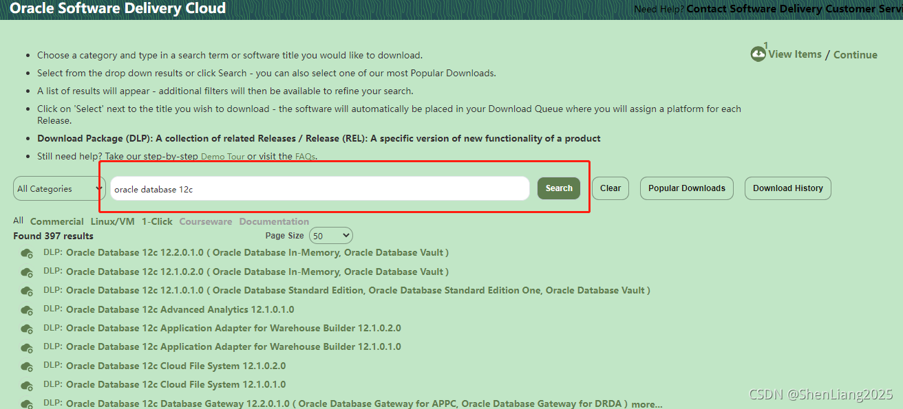Open Oracle Database 12c Advanced Analytics 12.1.0.1.0

(x=180, y=309)
